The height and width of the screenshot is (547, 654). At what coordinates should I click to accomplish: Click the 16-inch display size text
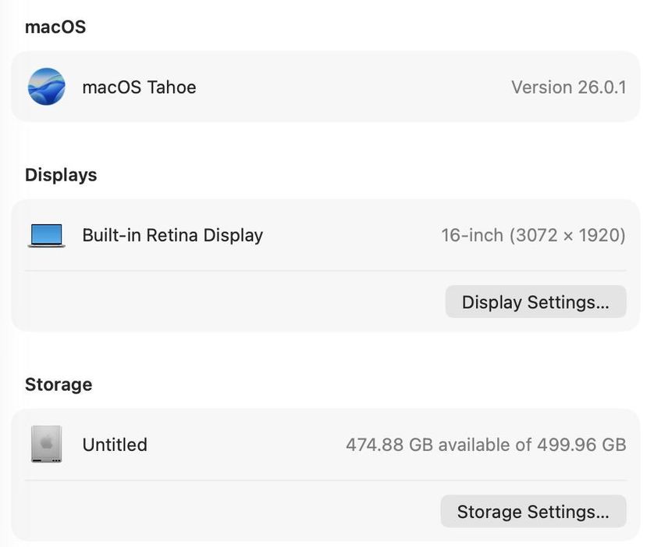[x=471, y=235]
